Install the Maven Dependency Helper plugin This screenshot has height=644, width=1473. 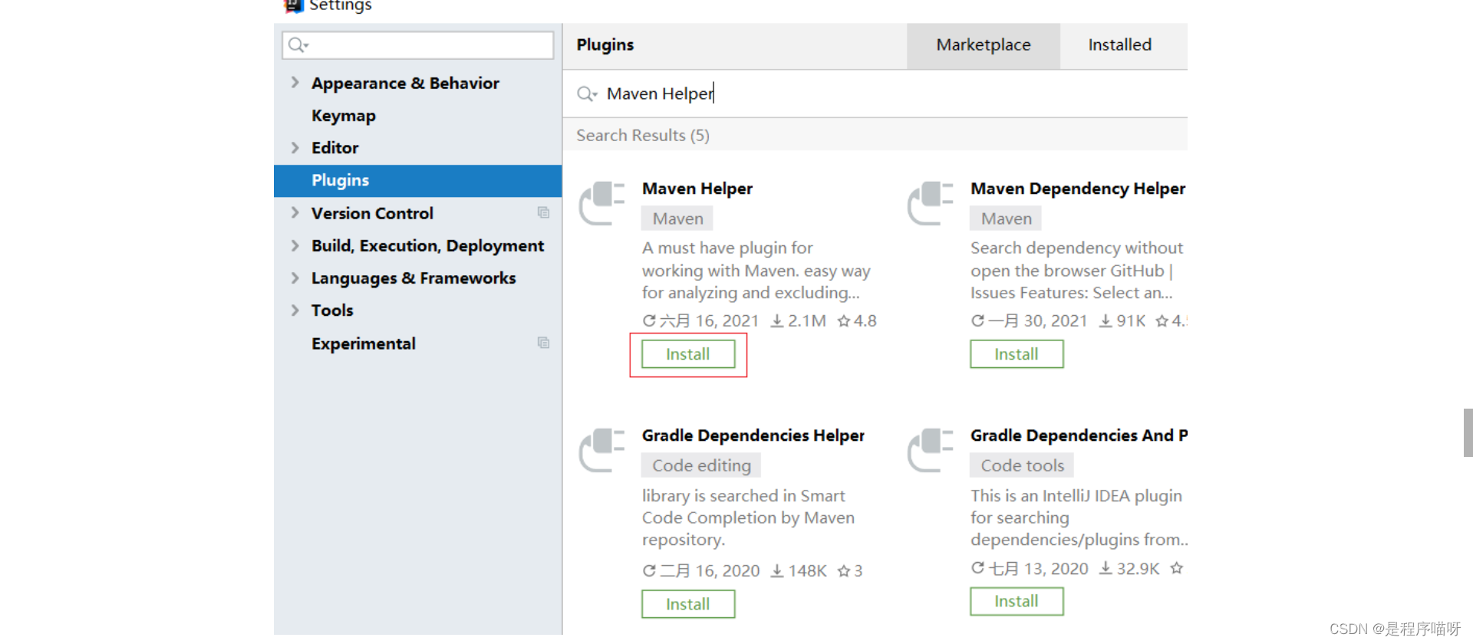pyautogui.click(x=1017, y=354)
